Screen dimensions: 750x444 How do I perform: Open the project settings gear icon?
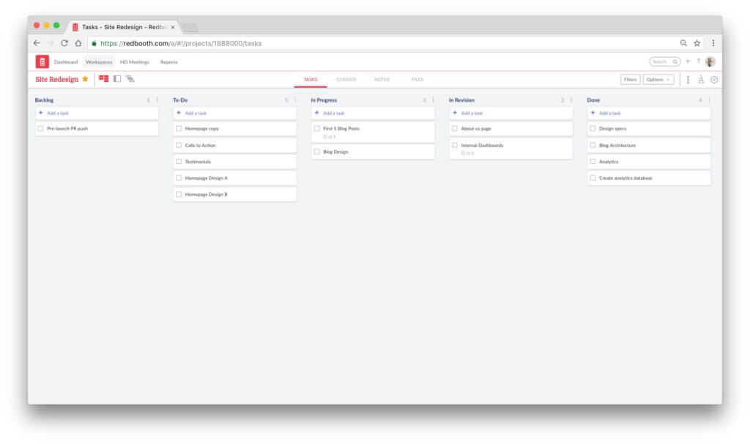click(714, 79)
